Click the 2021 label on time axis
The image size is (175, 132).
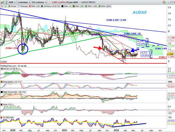pos(64,130)
